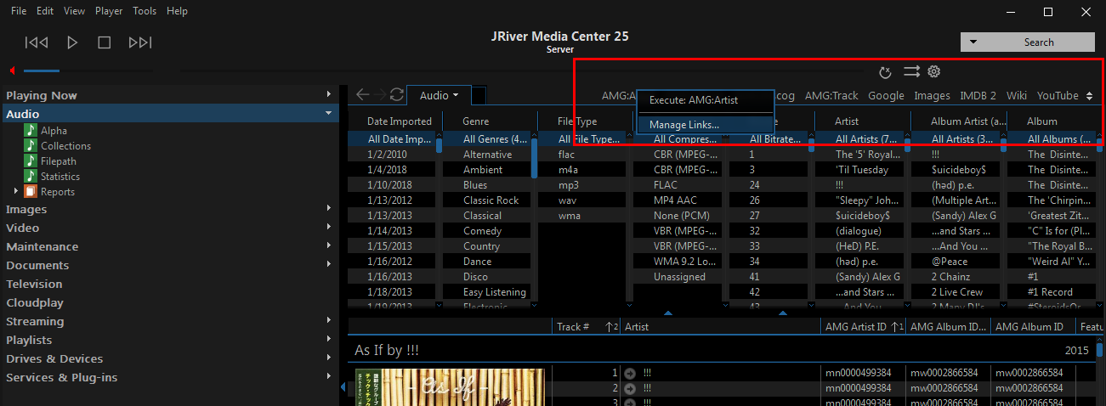
Task: Open the Google link
Action: [886, 96]
